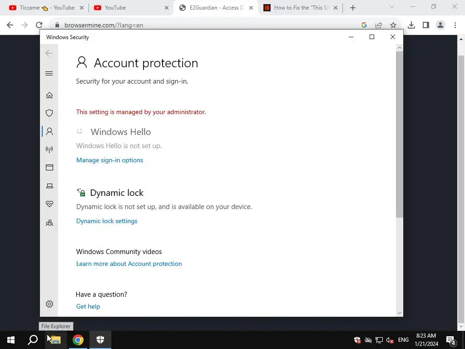Open taskbar Search icon
The height and width of the screenshot is (349, 465).
coord(33,340)
